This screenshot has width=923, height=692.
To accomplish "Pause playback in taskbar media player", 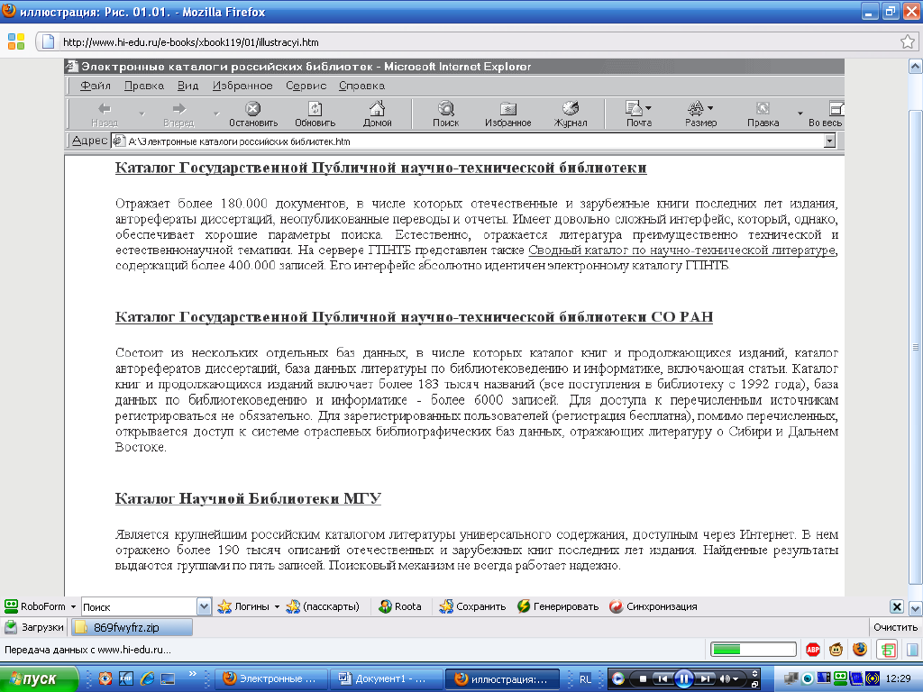I will tap(683, 678).
